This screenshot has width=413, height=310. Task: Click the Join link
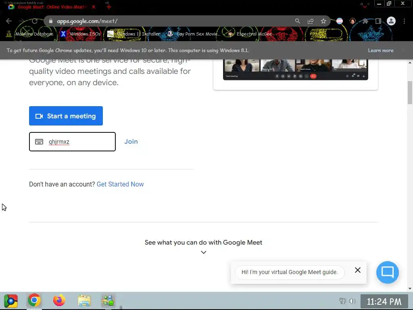click(x=131, y=142)
